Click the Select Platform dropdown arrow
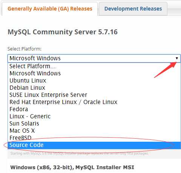Viewport: 181px width, 173px height. (x=177, y=58)
